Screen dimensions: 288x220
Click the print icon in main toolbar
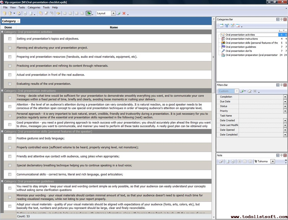coord(25,13)
